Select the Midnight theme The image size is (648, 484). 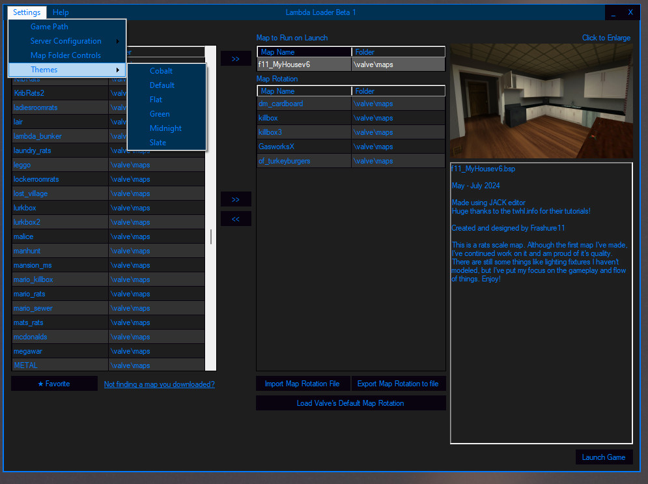(166, 128)
